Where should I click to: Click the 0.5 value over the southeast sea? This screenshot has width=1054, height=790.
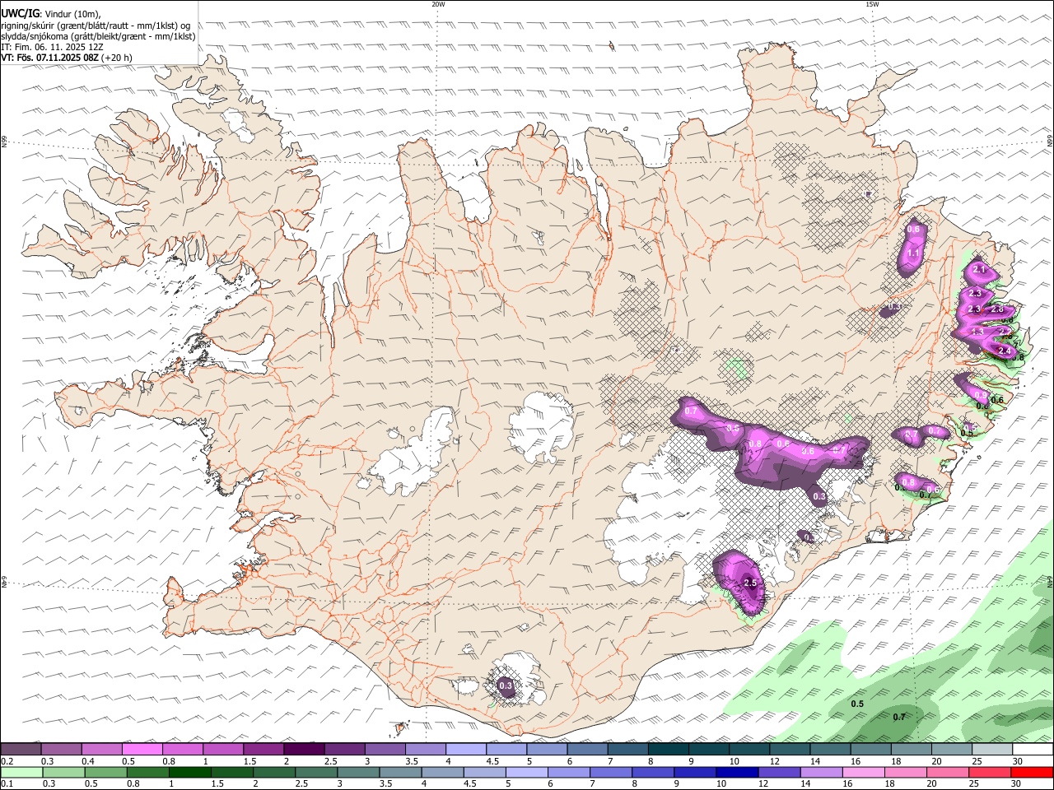tap(857, 704)
